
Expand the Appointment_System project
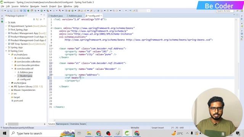[6, 26]
